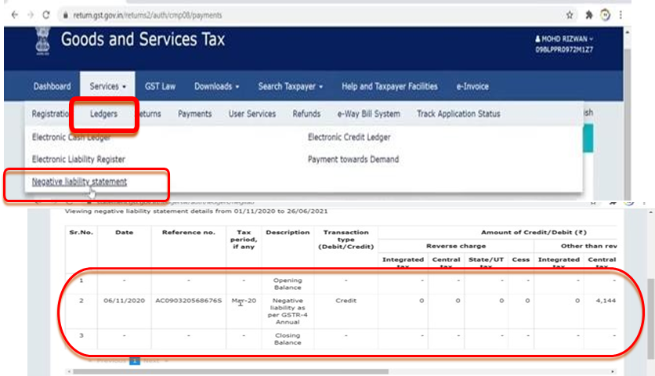Open the browser extensions puzzle icon
This screenshot has width=655, height=376.
click(587, 14)
